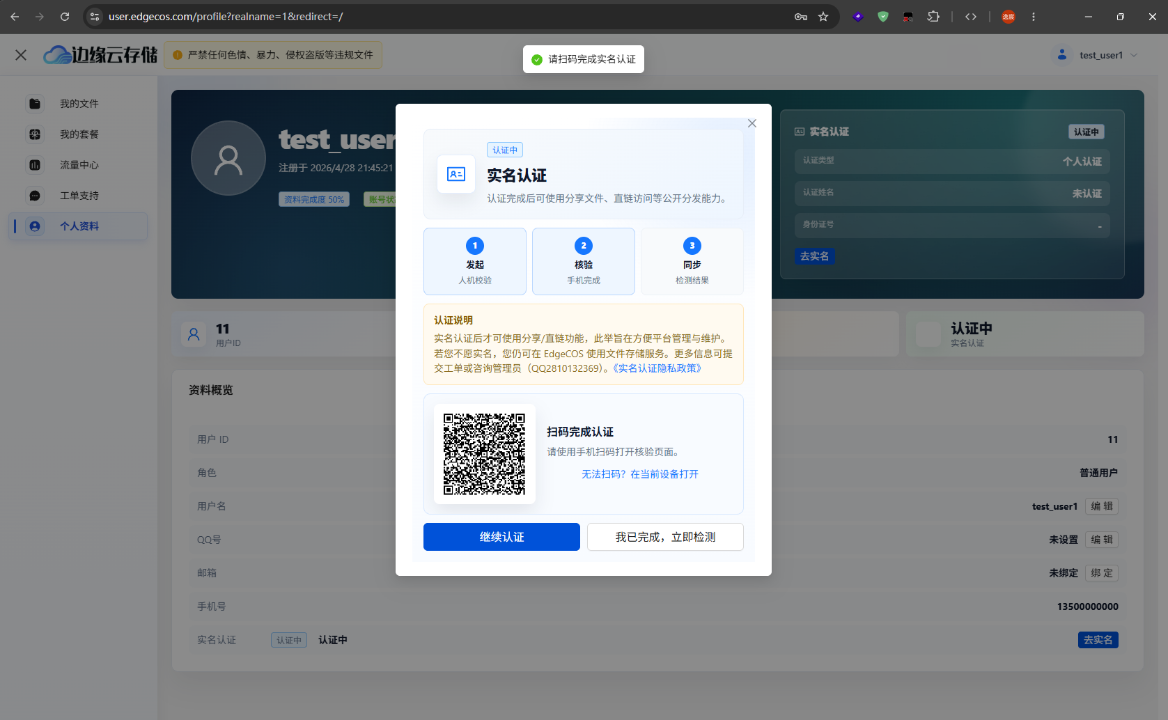Click 我已完成，立即检测 button
The image size is (1168, 720).
pos(665,537)
